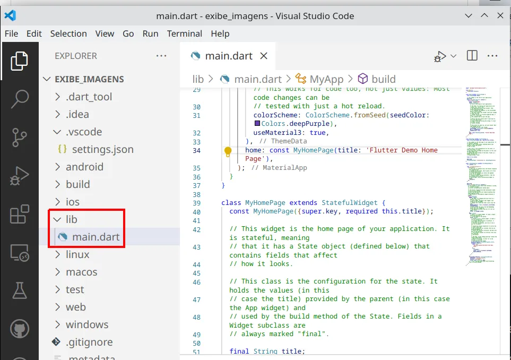Click the JSON braces icon of settings.json

[62, 149]
